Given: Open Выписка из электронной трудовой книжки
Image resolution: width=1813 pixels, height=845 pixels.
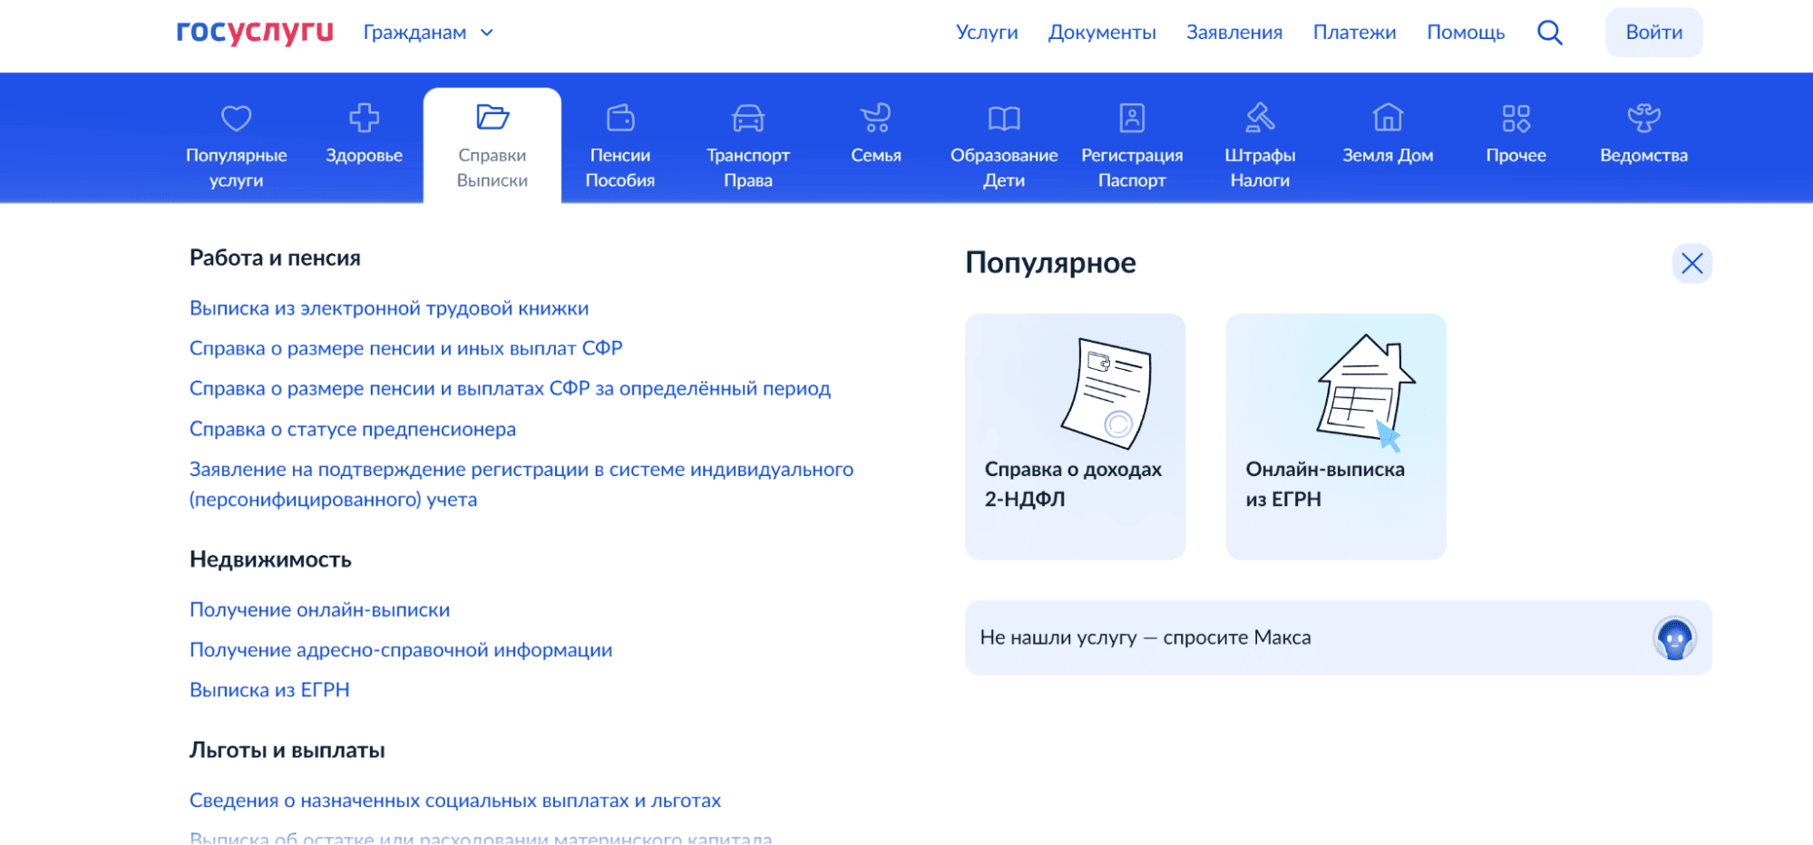Looking at the screenshot, I should [389, 308].
